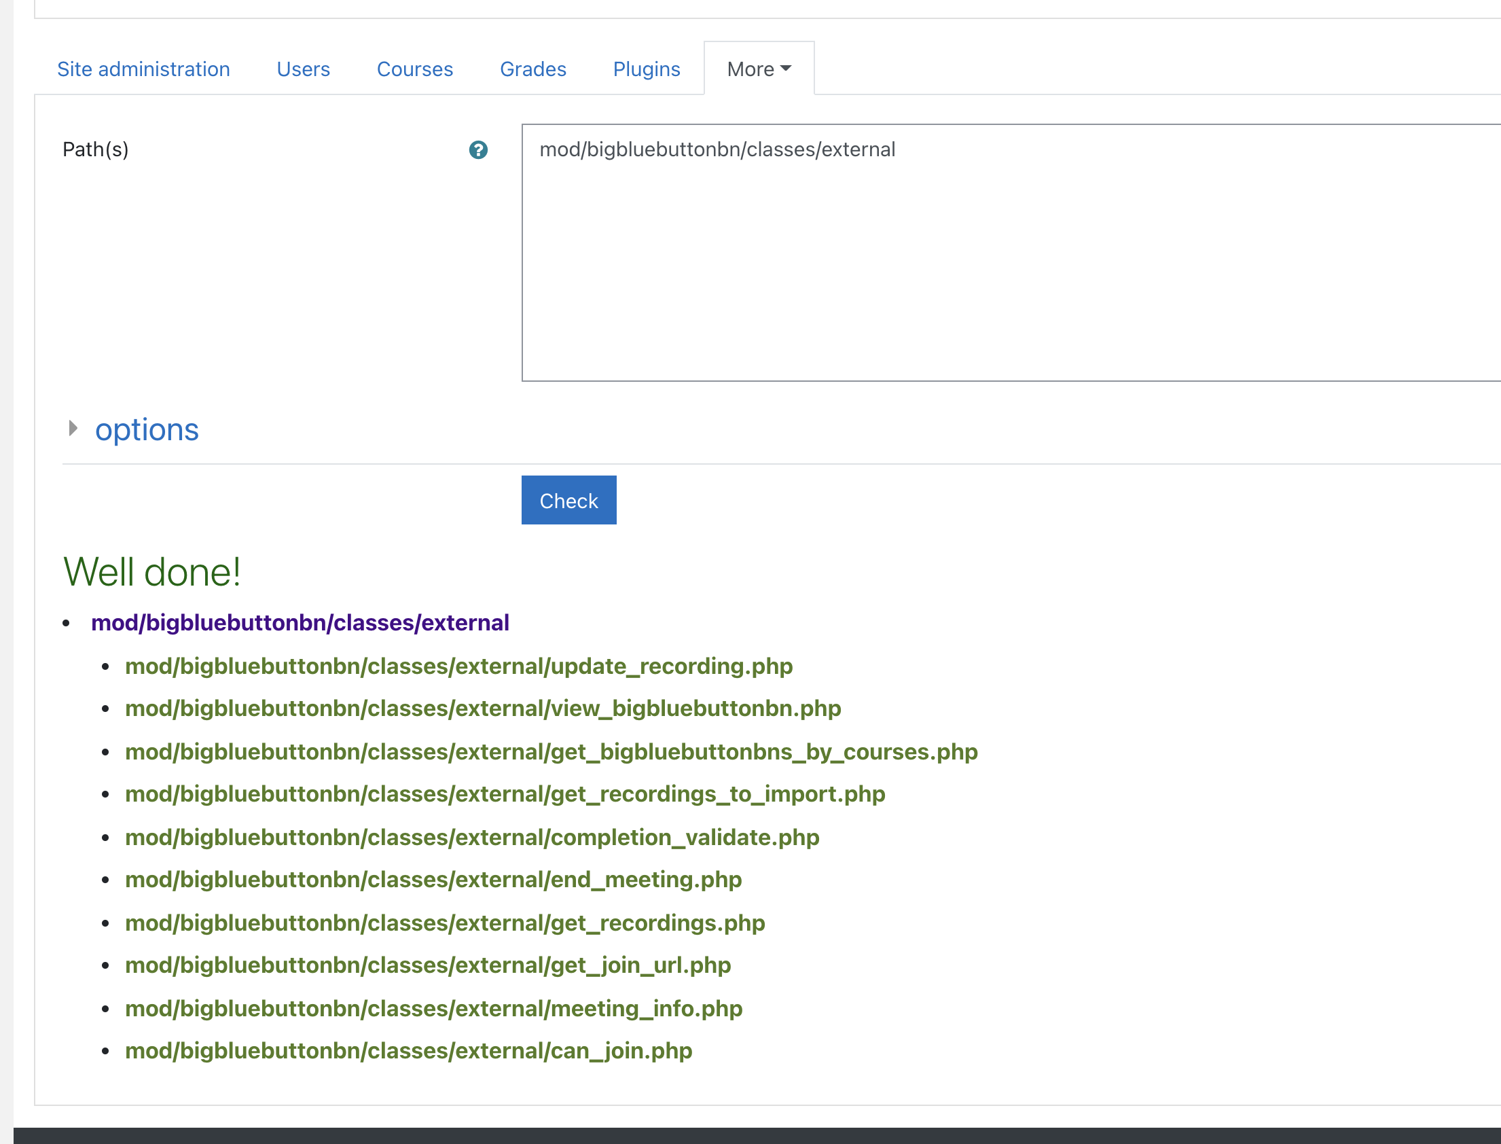Open the get_recordings.php result link

point(445,923)
